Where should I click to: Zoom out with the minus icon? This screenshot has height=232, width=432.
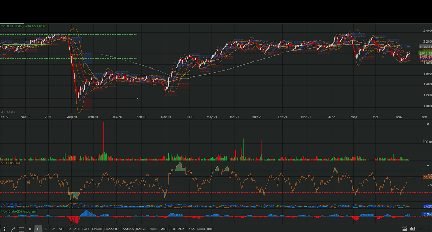pos(420,229)
